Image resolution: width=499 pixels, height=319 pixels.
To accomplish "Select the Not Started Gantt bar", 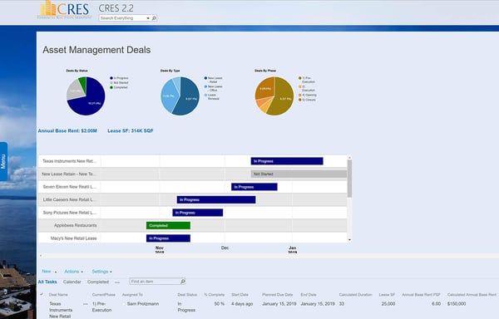I will [299, 174].
